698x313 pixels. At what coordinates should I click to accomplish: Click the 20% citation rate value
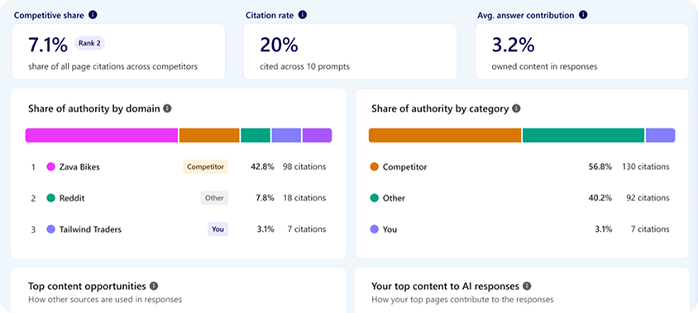(x=279, y=44)
